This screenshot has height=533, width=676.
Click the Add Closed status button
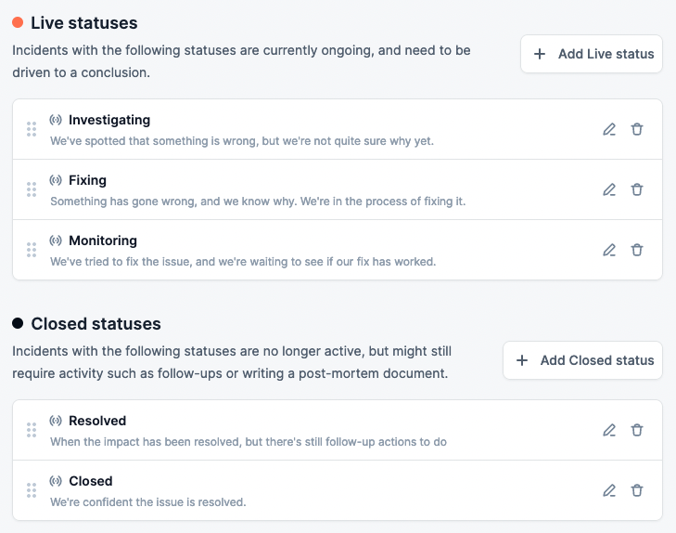[582, 360]
